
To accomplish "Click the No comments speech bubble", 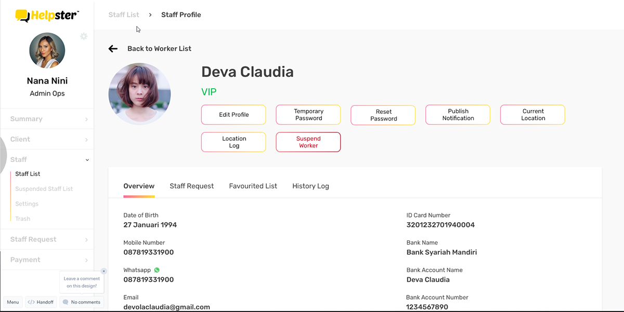I will [x=66, y=302].
